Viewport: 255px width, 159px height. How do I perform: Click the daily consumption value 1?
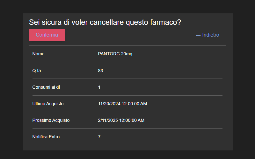99,87
